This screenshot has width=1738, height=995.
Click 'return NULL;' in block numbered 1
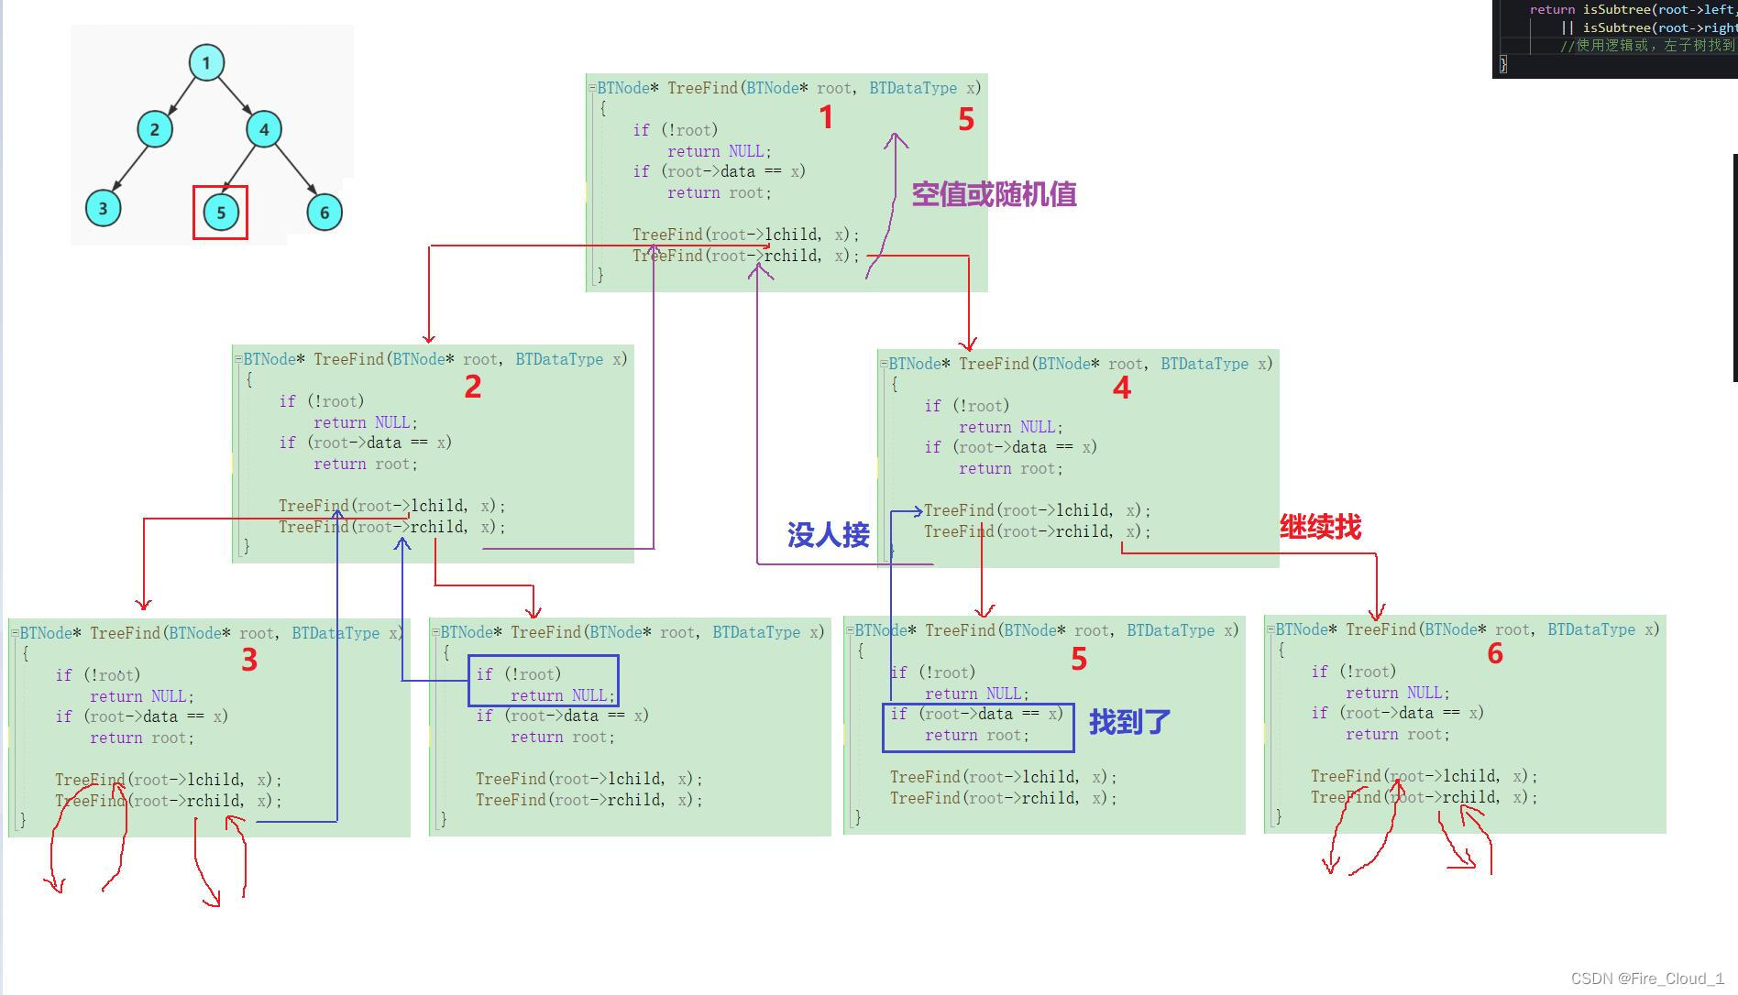click(x=720, y=151)
